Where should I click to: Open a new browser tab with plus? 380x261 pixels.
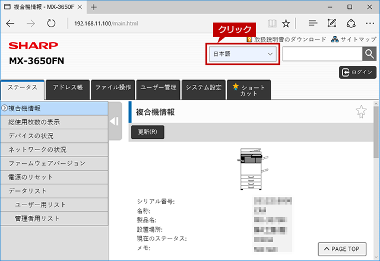point(94,7)
